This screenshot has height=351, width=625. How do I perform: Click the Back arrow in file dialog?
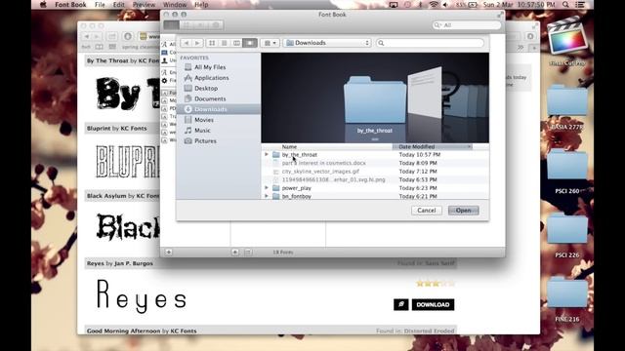pos(187,43)
